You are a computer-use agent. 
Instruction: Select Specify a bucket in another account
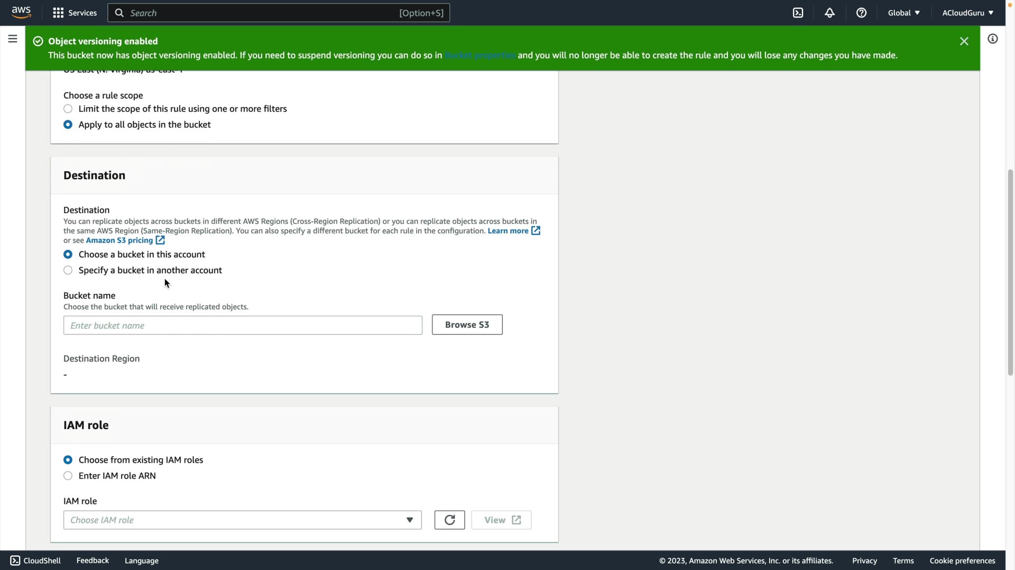tap(68, 270)
